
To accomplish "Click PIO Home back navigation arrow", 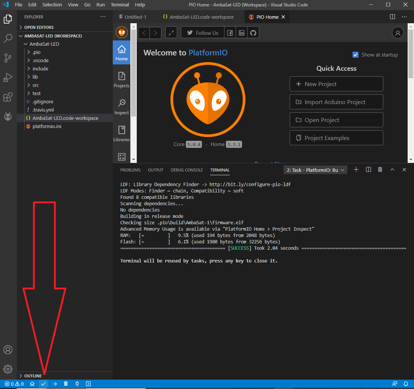I will point(144,33).
